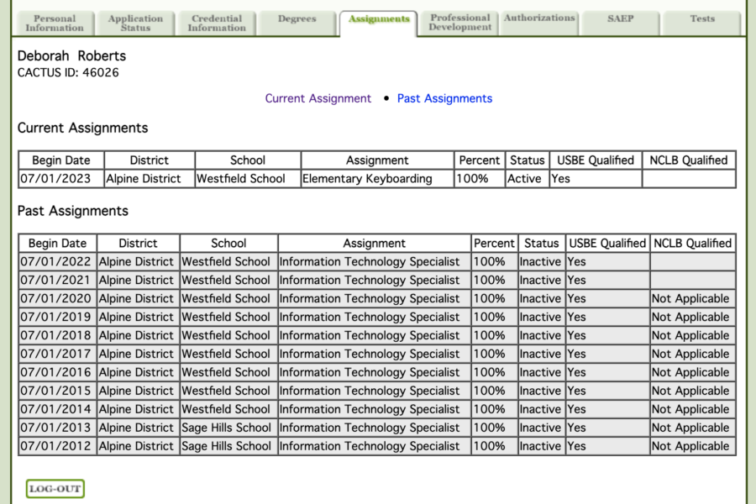Click the 100% cell in Current Assignments
Viewport: 756px width, 504px height.
[x=480, y=178]
